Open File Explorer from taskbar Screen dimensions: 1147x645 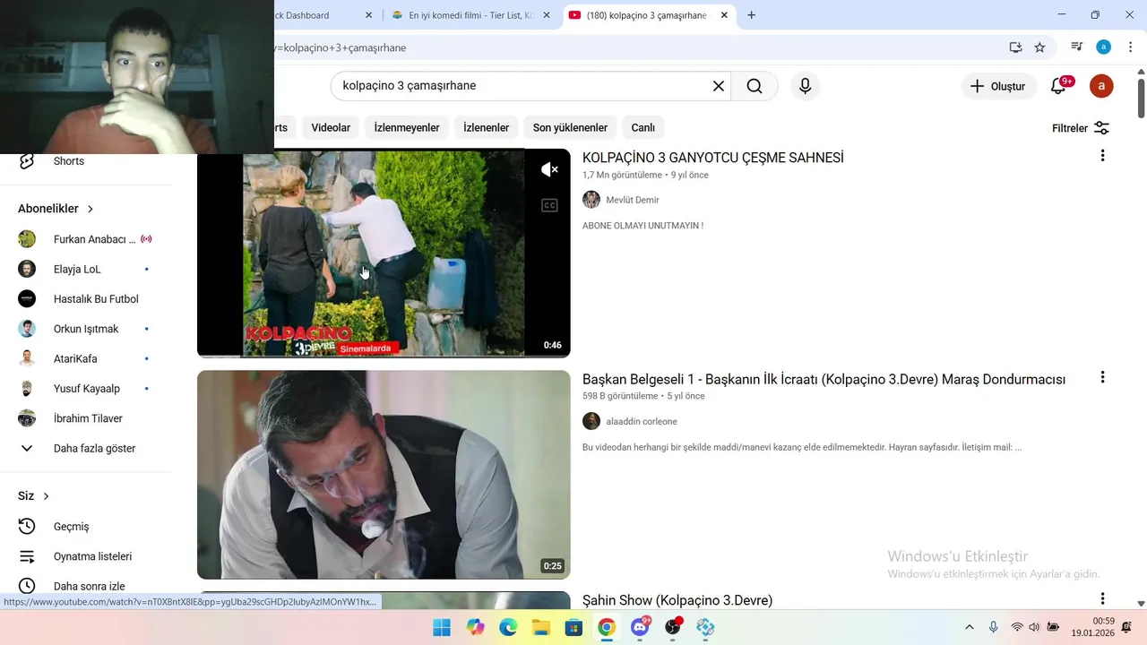tap(541, 627)
